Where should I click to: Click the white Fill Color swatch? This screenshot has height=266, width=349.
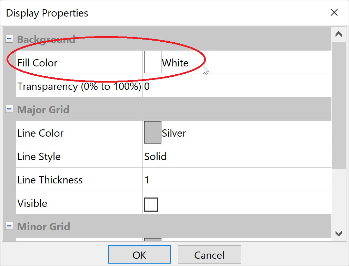point(152,62)
